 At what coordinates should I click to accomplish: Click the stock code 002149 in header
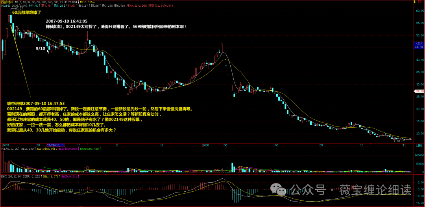(6, 5)
